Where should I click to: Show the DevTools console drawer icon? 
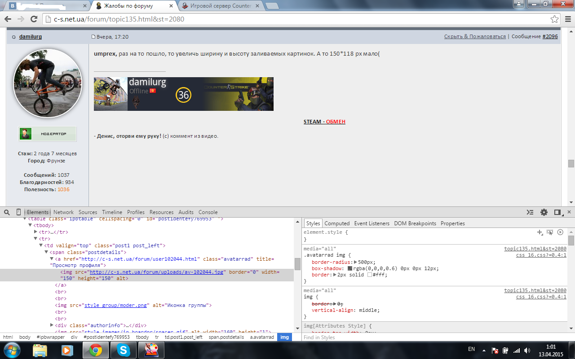[x=531, y=212]
